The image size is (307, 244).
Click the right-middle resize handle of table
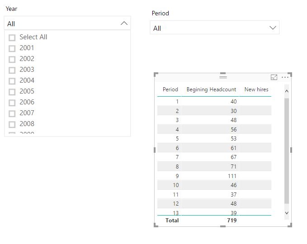click(x=291, y=150)
